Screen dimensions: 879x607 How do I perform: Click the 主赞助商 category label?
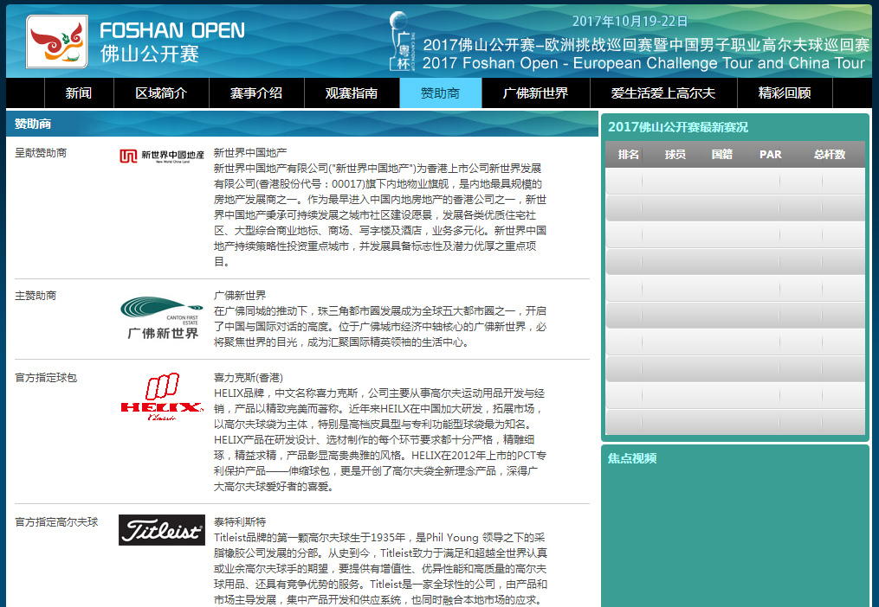[x=36, y=295]
